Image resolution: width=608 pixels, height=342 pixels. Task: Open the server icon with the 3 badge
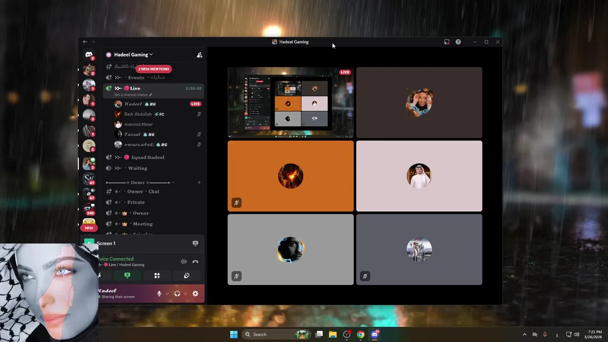(x=89, y=116)
